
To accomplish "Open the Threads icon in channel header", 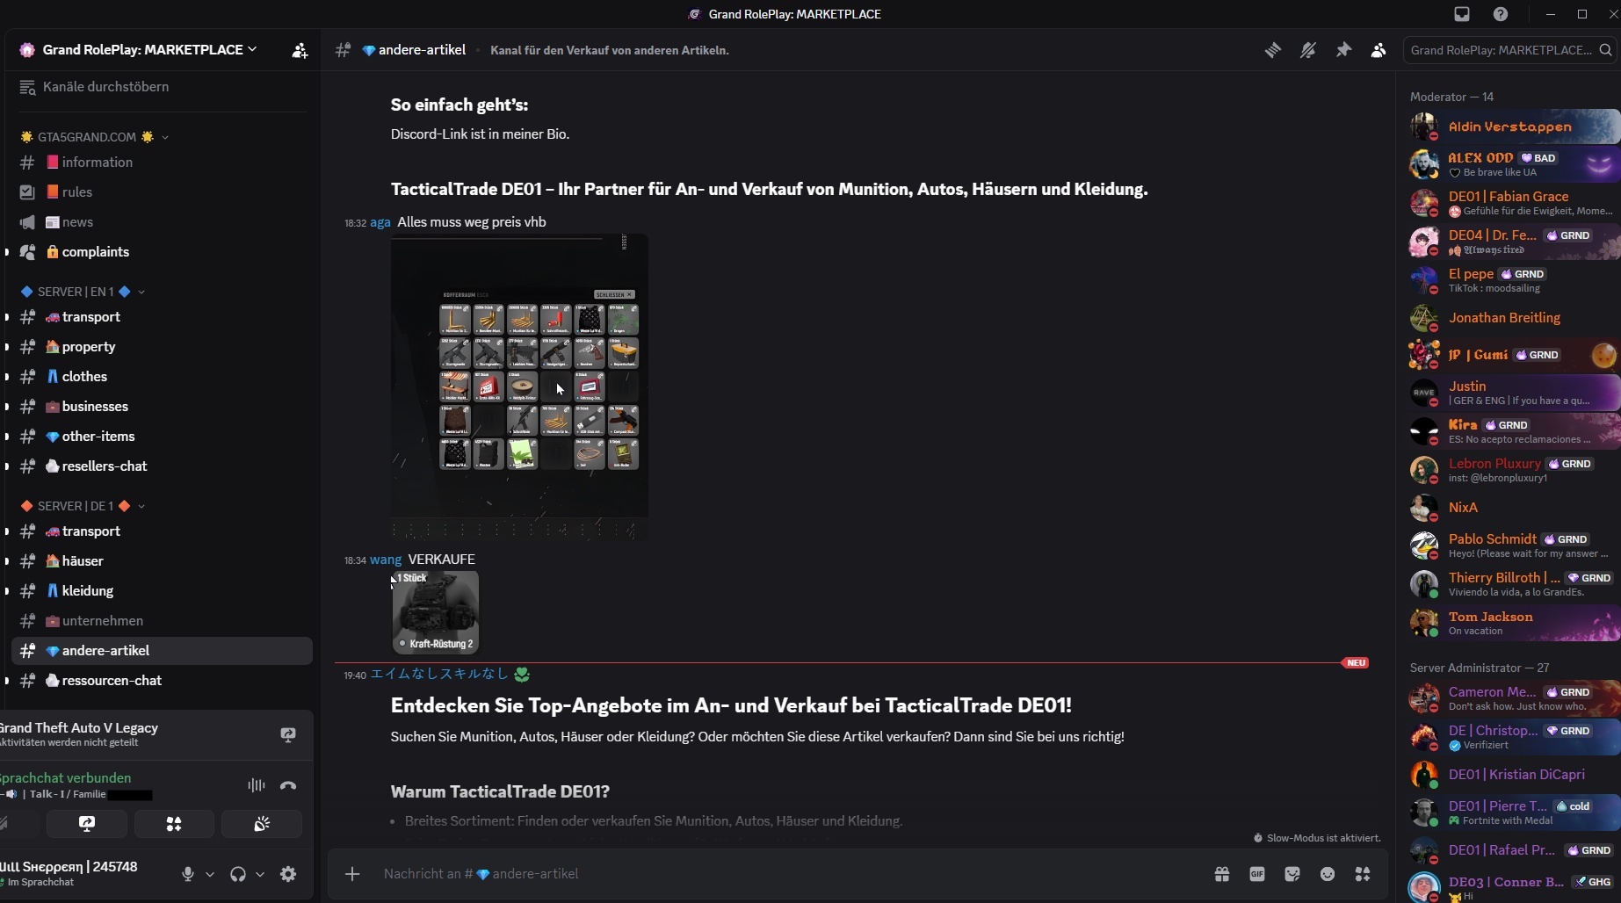I will click(1272, 50).
